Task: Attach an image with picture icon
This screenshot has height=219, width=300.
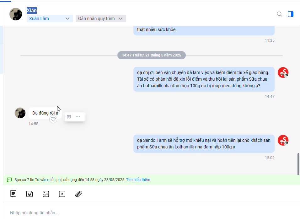Action: coord(46,194)
